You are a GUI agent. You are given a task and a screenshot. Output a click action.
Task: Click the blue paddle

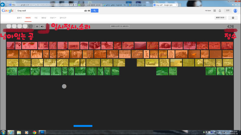(83, 126)
